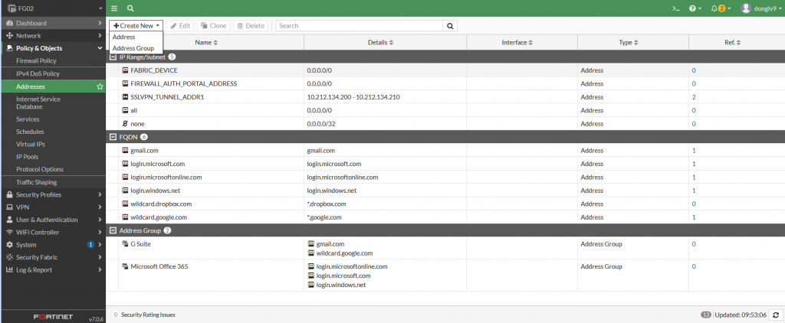Click the address list search magnifier button
Image resolution: width=785 pixels, height=323 pixels.
tap(450, 26)
